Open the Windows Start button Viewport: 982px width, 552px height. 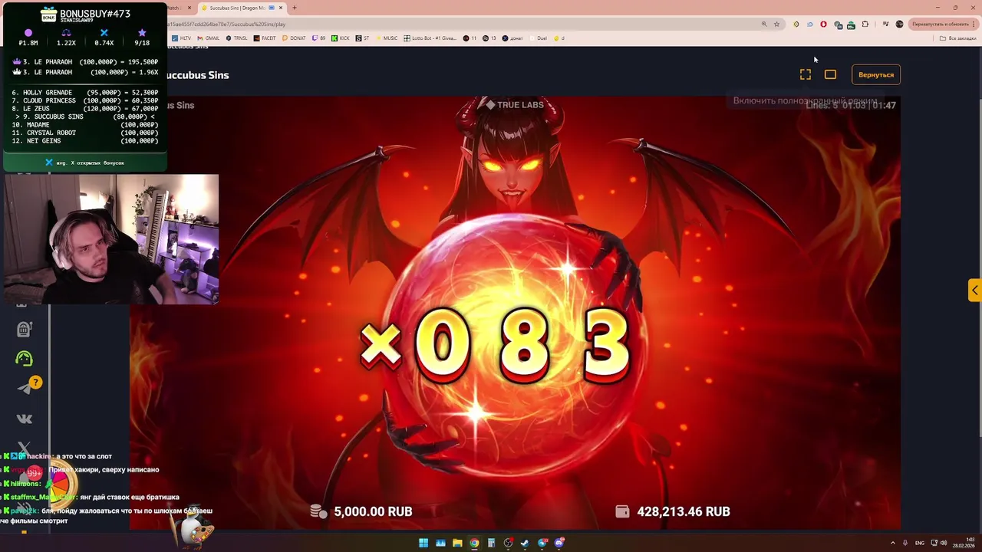(423, 544)
